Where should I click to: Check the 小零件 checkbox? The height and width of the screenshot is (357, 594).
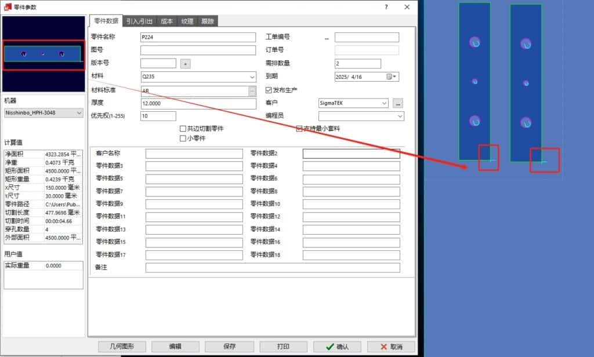183,139
